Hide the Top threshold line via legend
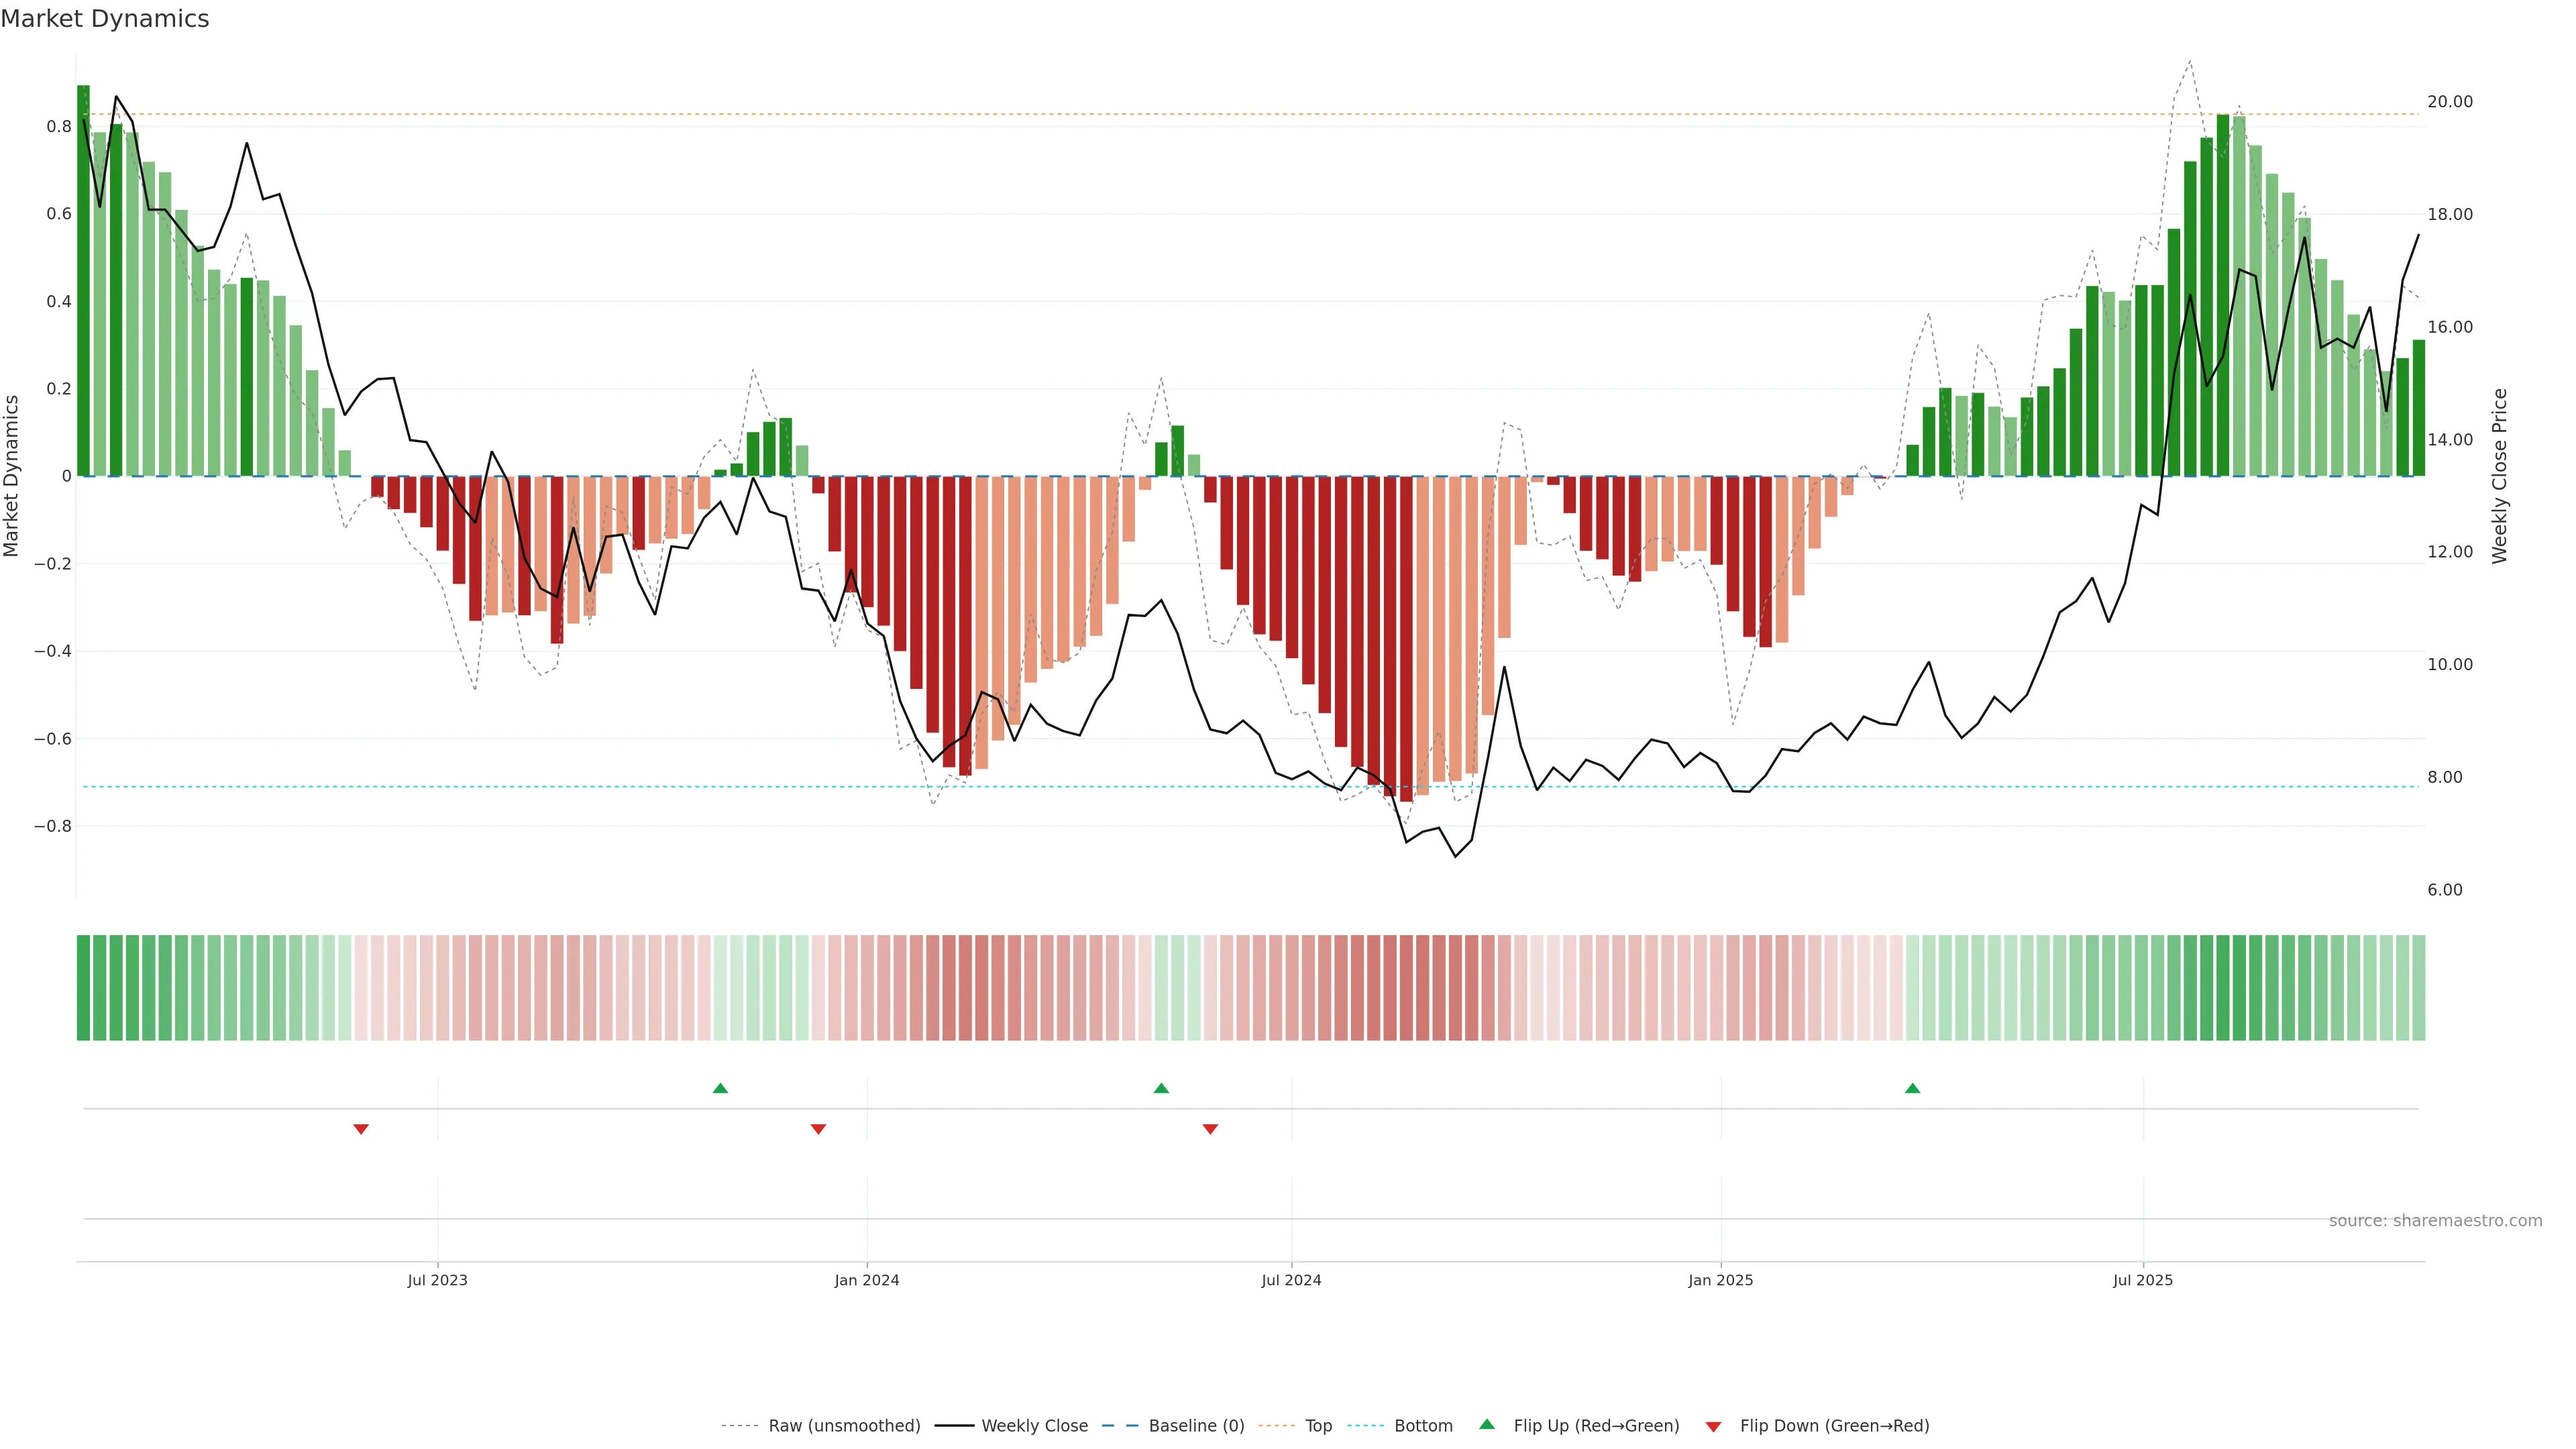The height and width of the screenshot is (1449, 2576). pos(1318,1426)
